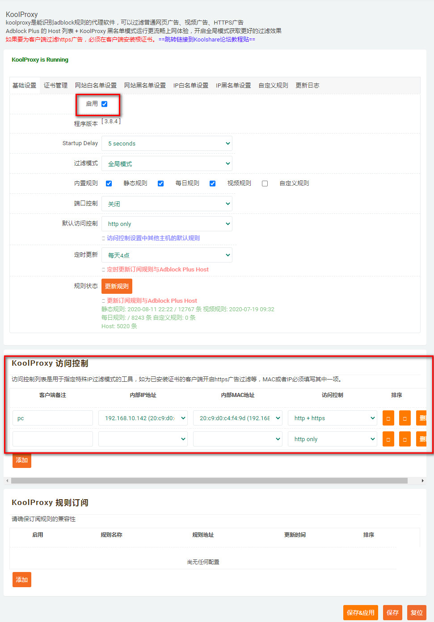Viewport: 434px width, 622px height.
Task: Open the 过滤模式 filter mode dropdown
Action: point(167,163)
